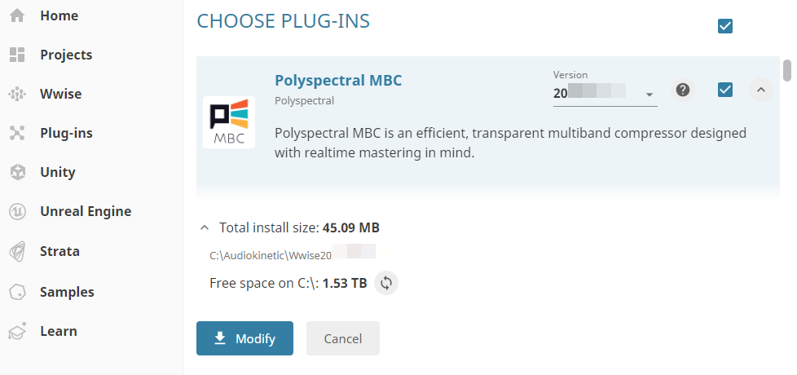797x375 pixels.
Task: Click the Unity cube icon
Action: point(17,172)
